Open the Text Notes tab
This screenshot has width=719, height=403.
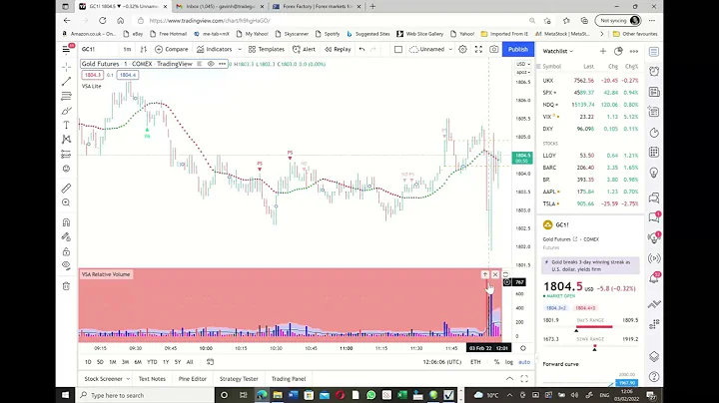152,379
